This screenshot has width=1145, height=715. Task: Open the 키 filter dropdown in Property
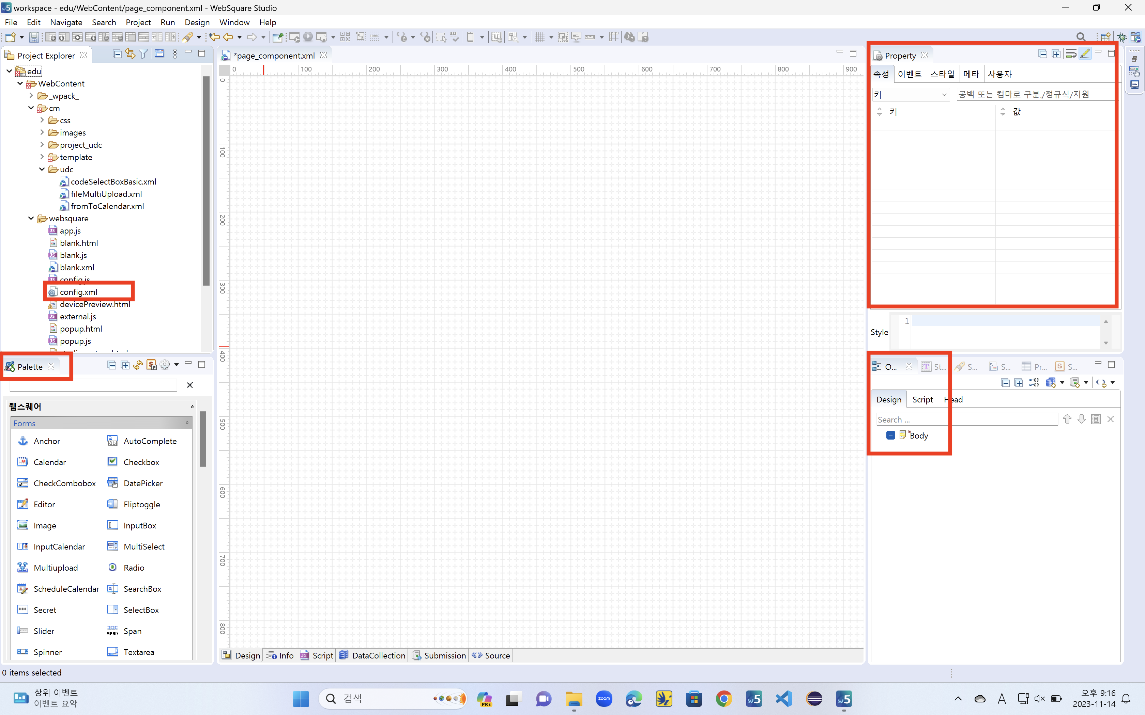point(944,95)
